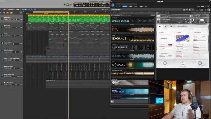Adjust the Color knob in the instrument
This screenshot has width=211, height=119.
pyautogui.click(x=165, y=63)
